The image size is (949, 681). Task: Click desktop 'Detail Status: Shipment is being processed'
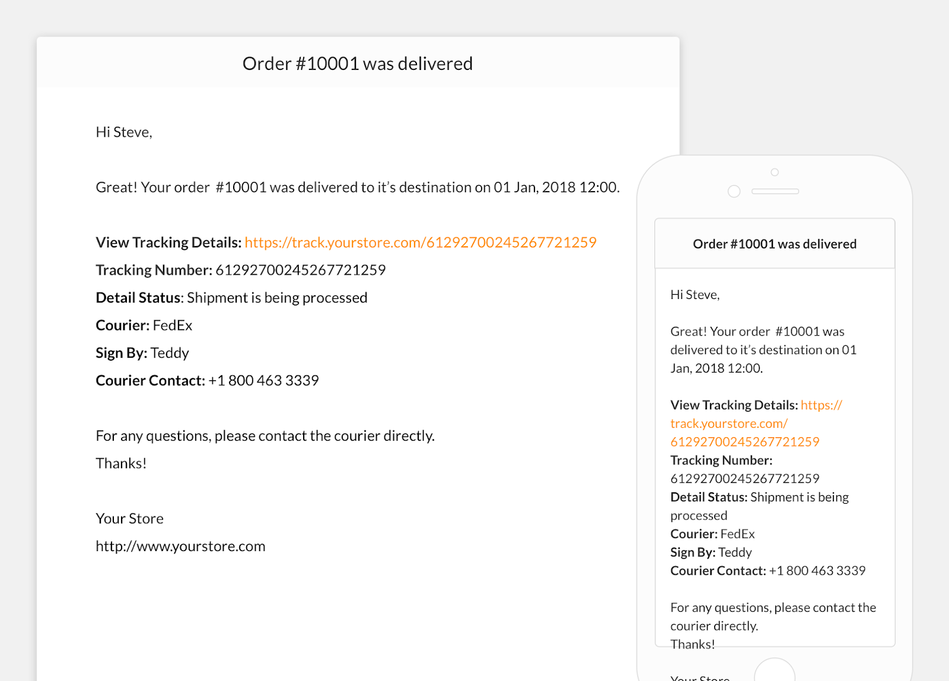tap(231, 298)
